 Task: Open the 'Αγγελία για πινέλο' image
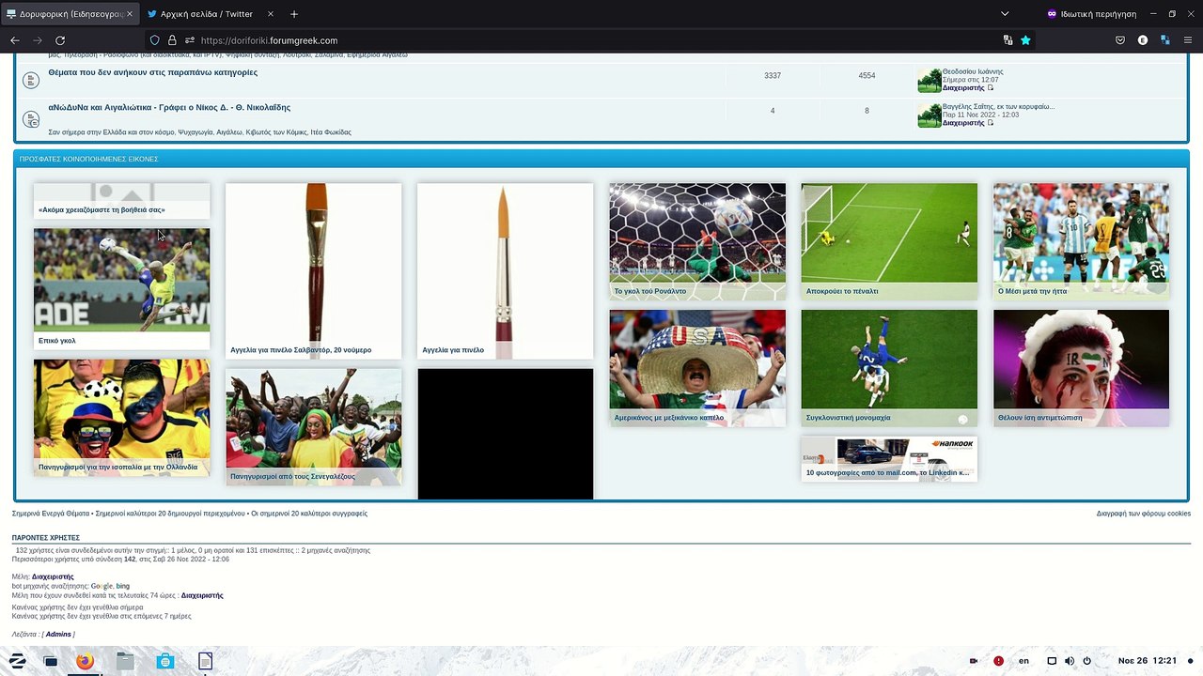(506, 270)
